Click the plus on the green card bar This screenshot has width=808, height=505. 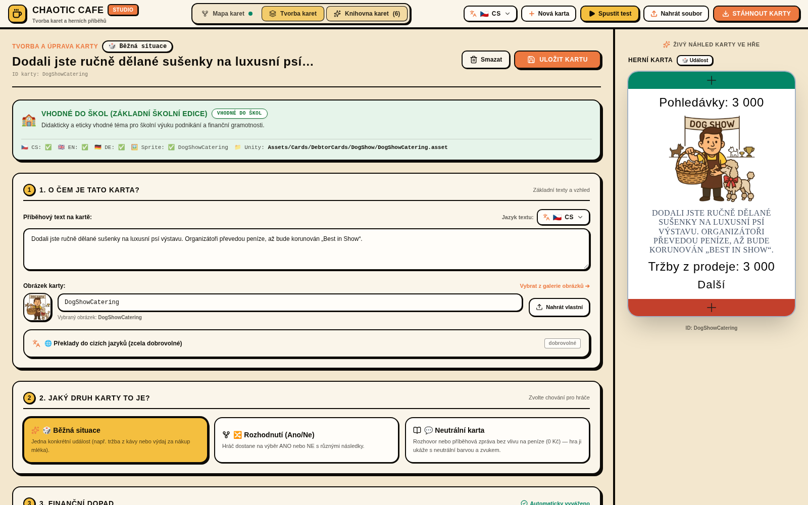pyautogui.click(x=712, y=80)
